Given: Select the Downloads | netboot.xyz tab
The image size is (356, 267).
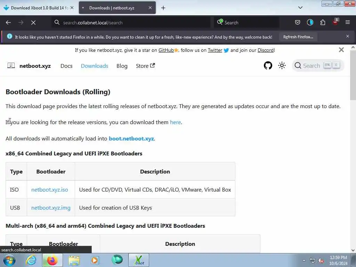Looking at the screenshot, I should click(x=117, y=8).
